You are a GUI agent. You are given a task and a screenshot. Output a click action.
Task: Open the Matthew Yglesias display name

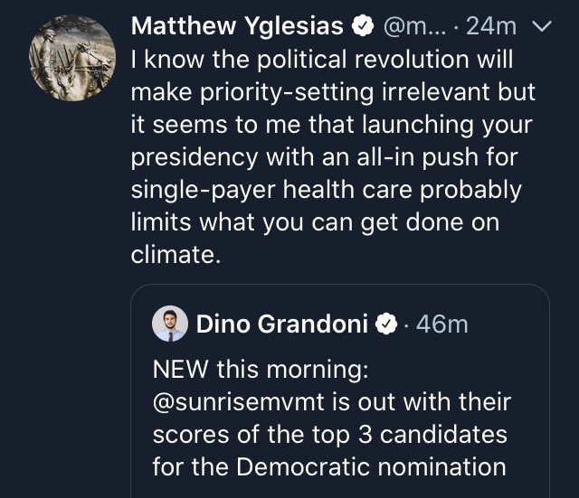click(237, 28)
